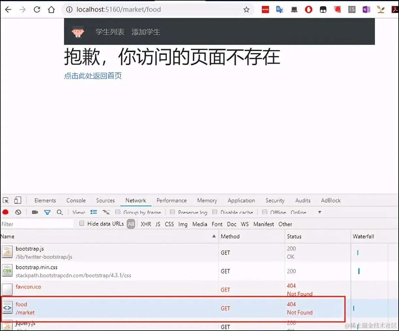Clear the network request log
Screen dimensions: 399x331
(18, 212)
